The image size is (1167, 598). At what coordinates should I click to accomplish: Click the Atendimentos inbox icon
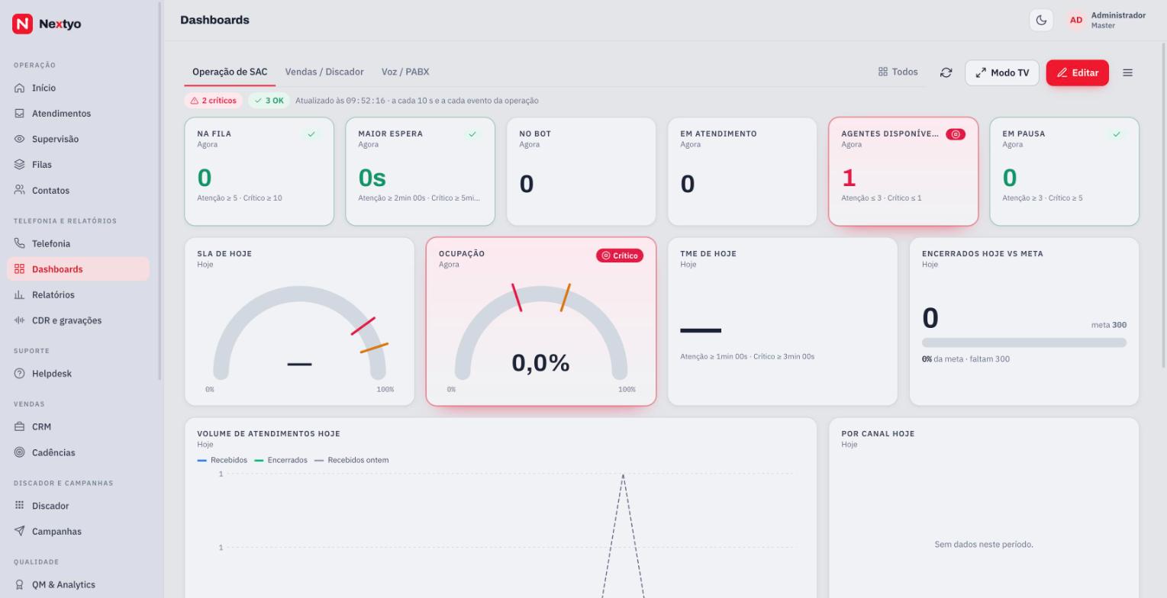[x=19, y=114]
